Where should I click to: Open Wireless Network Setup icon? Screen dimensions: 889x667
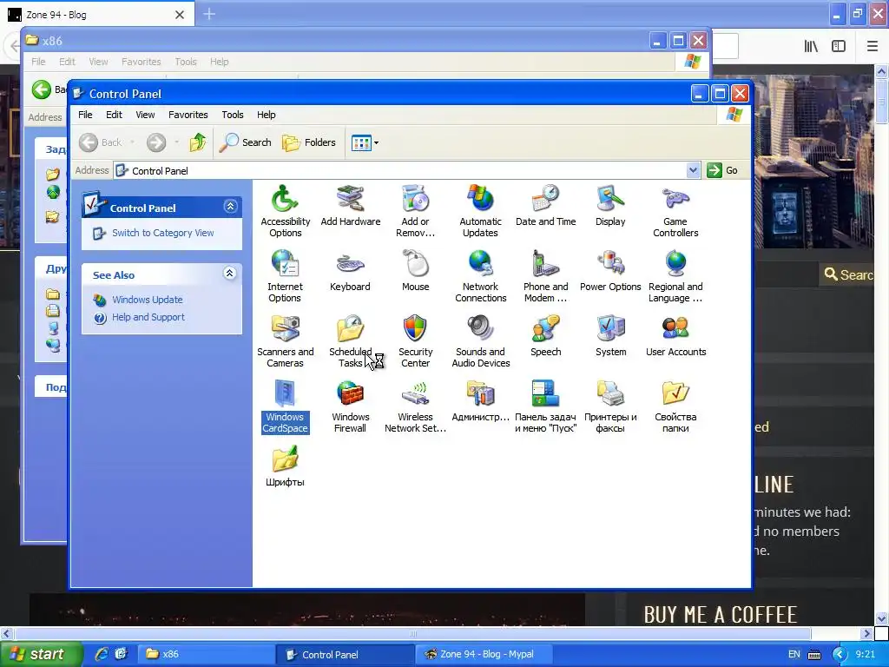(x=415, y=406)
